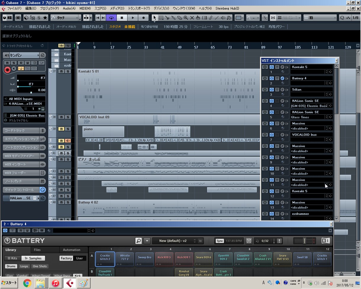
Task: Select the mute X tool
Action: pos(192,18)
